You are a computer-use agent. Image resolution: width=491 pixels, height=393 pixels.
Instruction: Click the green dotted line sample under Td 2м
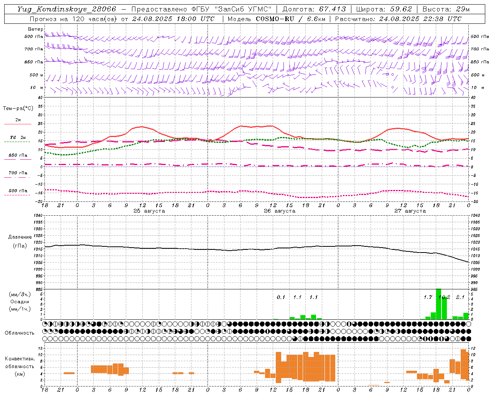point(17,142)
